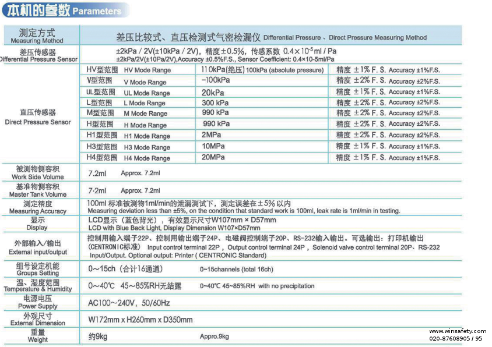Select the 300 kPa value cell
The image size is (492, 347).
click(216, 102)
